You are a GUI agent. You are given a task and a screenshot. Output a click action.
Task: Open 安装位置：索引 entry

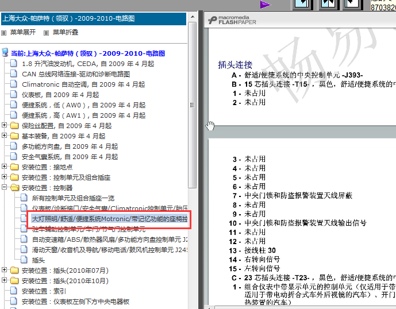click(x=44, y=291)
